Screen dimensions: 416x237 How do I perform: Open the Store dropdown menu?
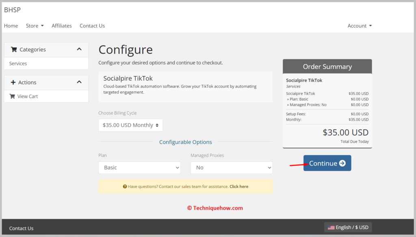tap(35, 26)
